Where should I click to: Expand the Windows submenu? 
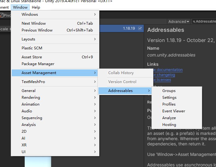[x=55, y=15]
